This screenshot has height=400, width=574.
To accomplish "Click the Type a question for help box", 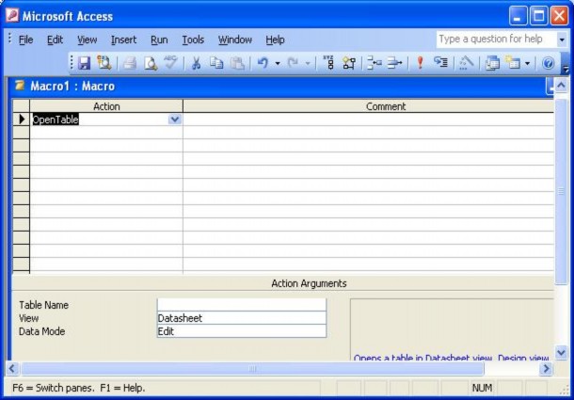I will tap(497, 40).
